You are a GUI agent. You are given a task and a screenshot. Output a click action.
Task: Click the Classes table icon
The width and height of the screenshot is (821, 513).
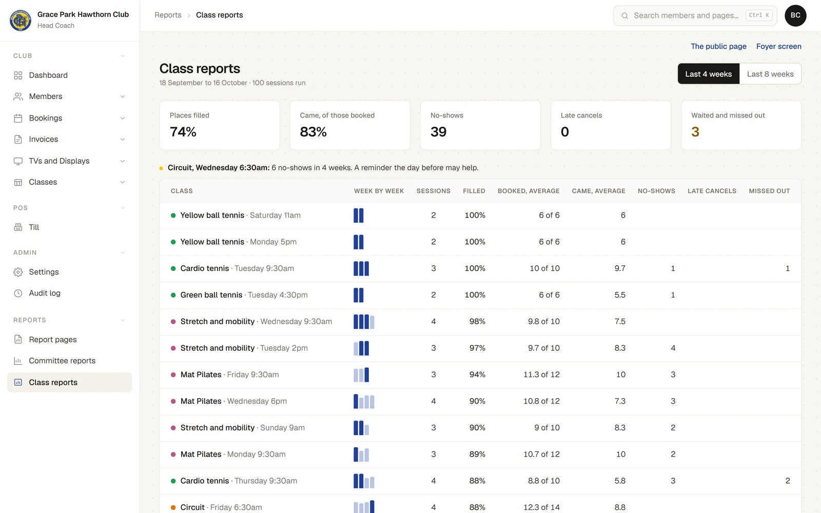18,182
